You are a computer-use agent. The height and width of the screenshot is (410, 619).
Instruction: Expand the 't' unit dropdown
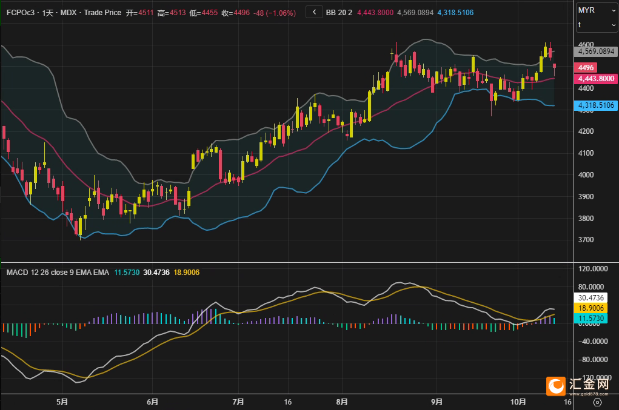coord(597,24)
